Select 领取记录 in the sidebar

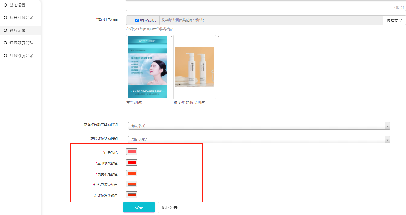pos(17,30)
